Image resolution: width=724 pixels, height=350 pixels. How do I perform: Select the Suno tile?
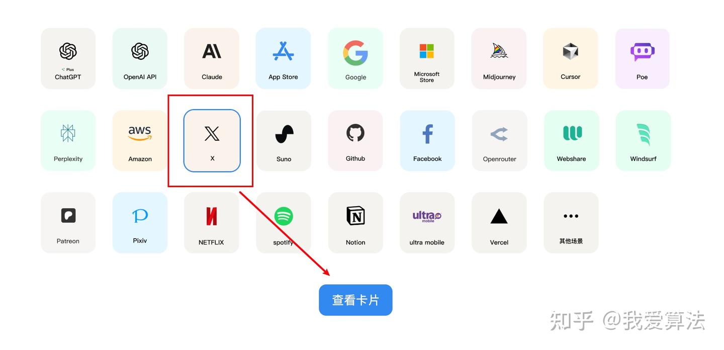click(284, 140)
